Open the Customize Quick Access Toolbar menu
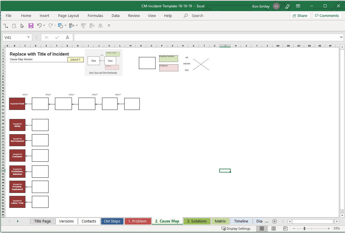The image size is (345, 233). 109,25
